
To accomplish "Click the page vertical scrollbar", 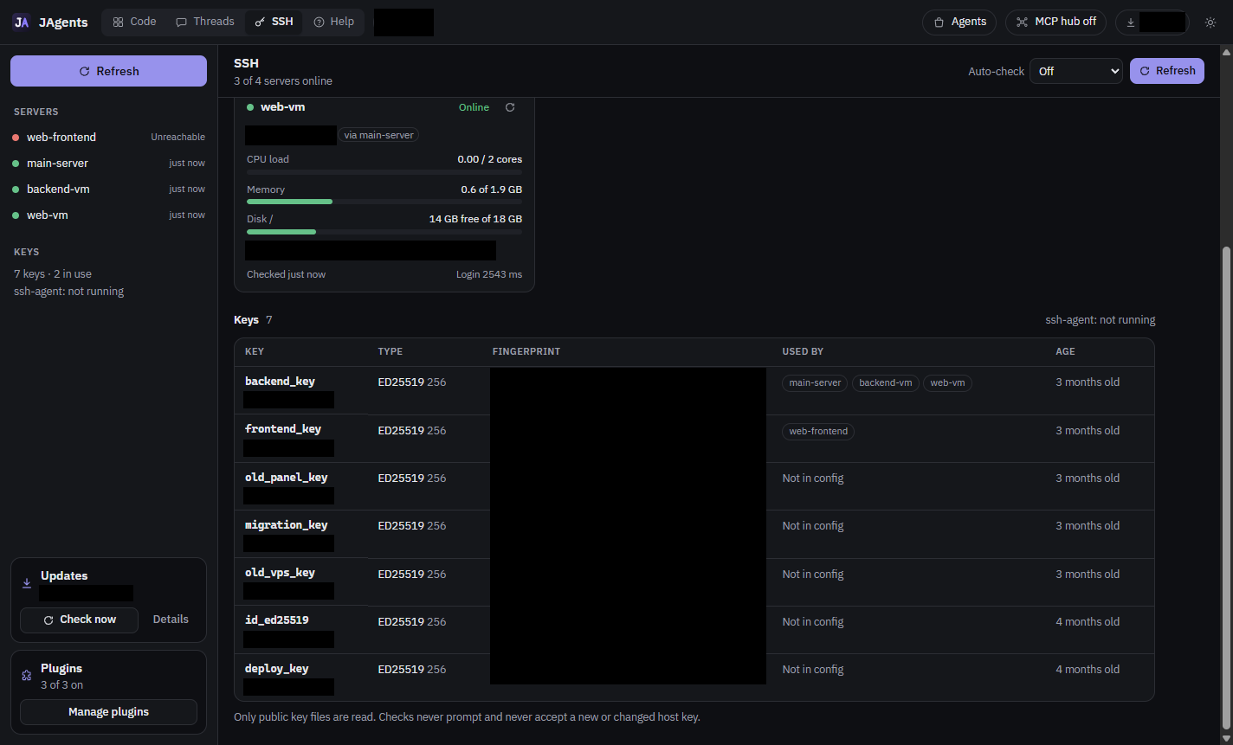I will tap(1225, 487).
